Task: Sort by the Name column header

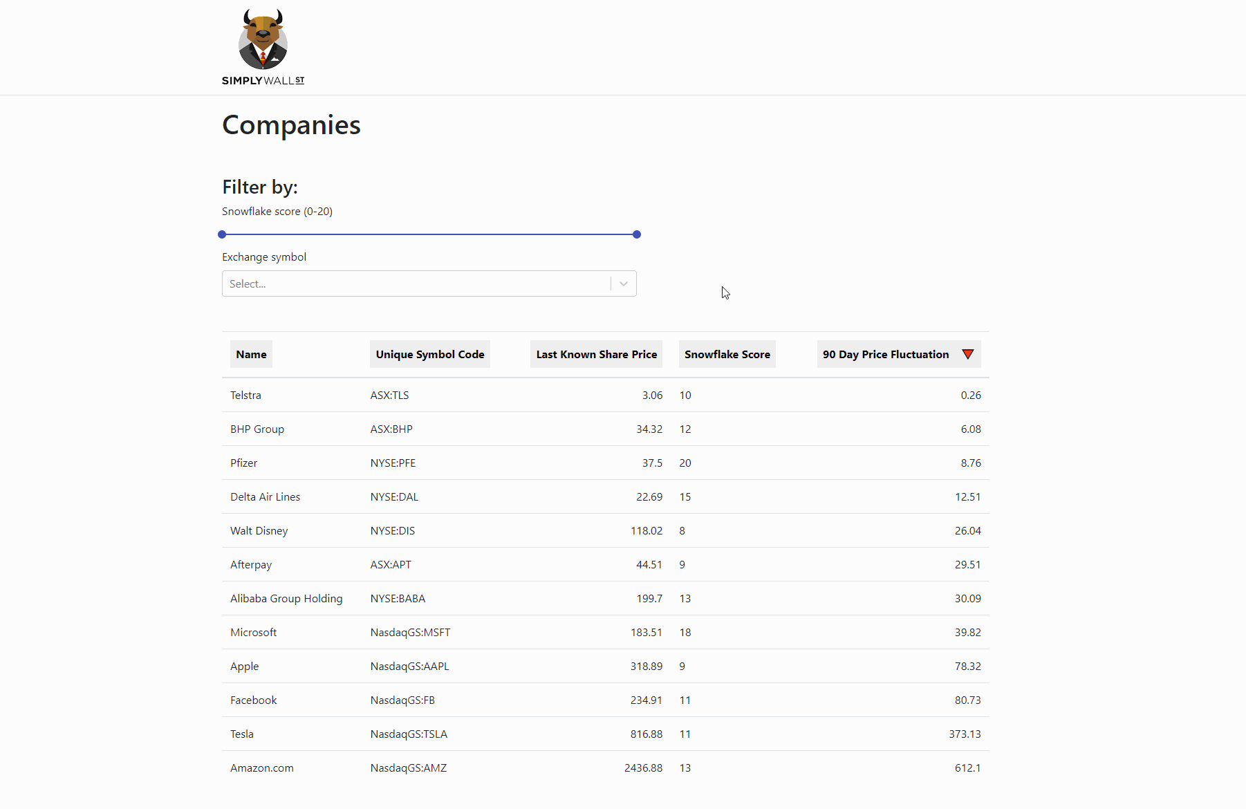Action: [251, 354]
